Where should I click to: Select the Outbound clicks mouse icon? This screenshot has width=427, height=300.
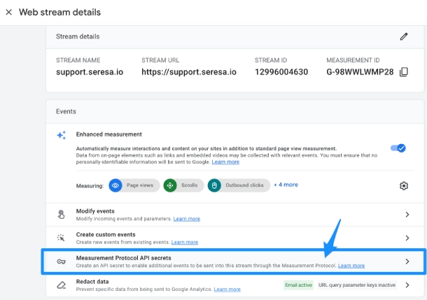coord(214,185)
